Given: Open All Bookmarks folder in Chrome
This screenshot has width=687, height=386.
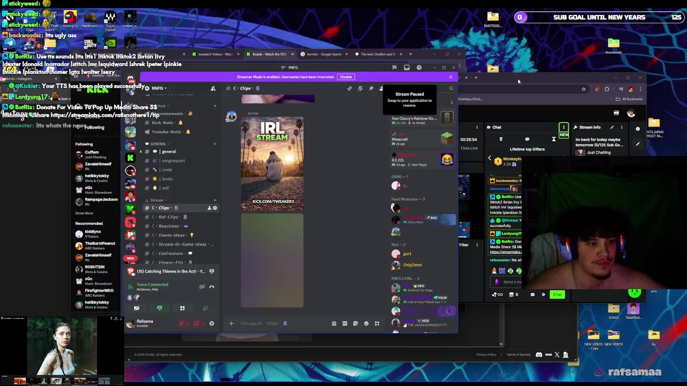Looking at the screenshot, I should pyautogui.click(x=630, y=99).
